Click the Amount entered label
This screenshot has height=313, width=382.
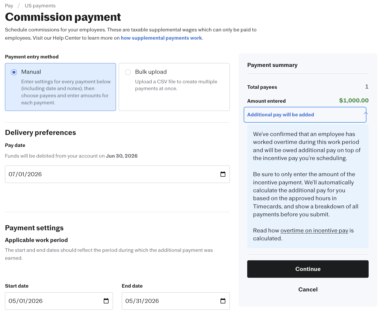(266, 101)
